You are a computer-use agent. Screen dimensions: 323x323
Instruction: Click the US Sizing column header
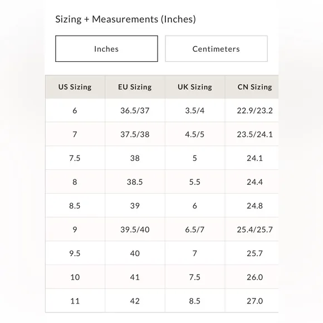tap(75, 87)
